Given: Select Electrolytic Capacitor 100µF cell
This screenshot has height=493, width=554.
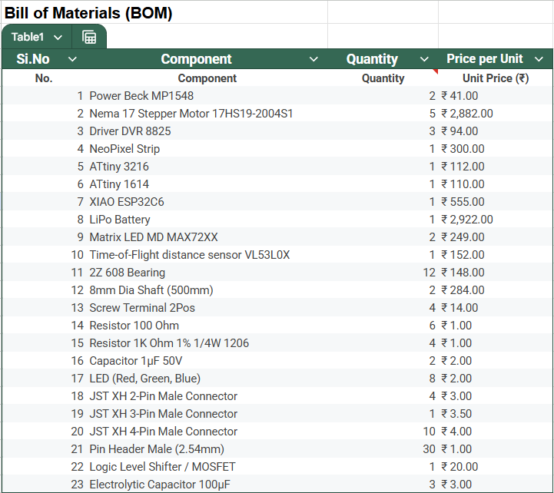Looking at the screenshot, I should coord(207,485).
